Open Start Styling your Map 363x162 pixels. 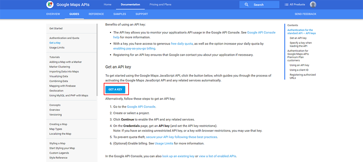click(x=62, y=148)
